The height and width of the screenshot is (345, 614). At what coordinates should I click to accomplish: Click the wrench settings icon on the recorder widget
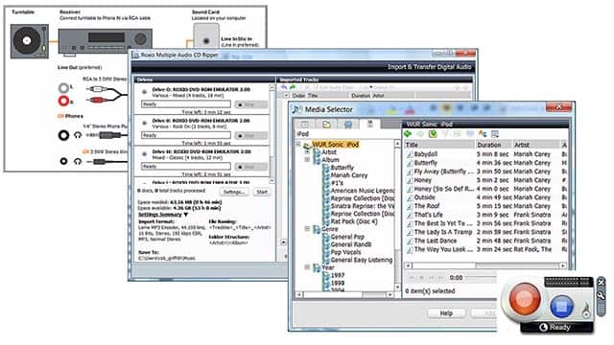click(602, 295)
